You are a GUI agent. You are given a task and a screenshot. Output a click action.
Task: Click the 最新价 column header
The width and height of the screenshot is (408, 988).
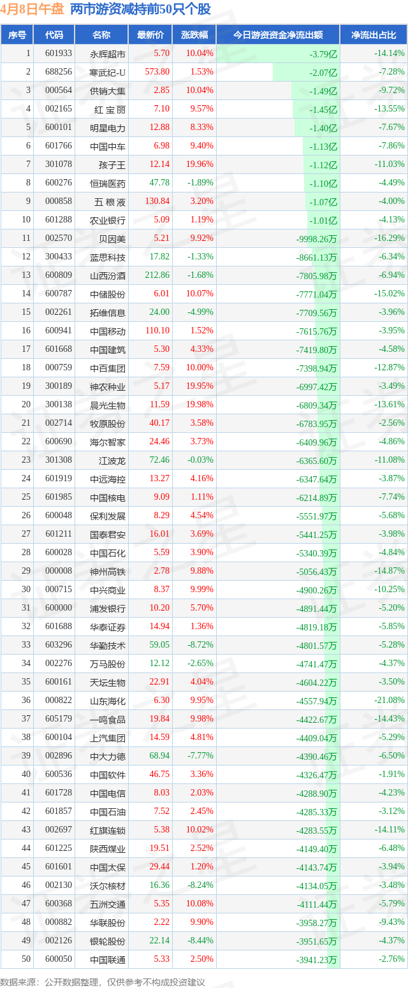(x=150, y=35)
